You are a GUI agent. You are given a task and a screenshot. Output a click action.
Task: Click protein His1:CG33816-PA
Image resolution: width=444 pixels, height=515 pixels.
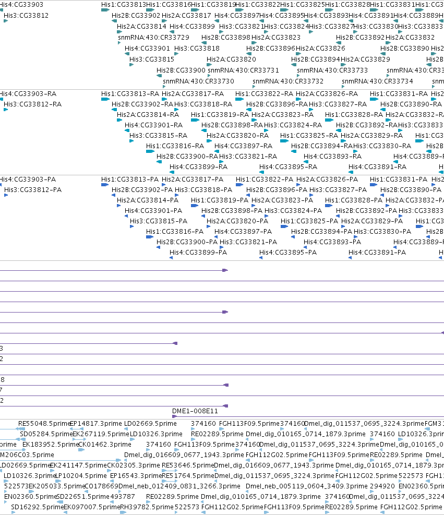tap(175, 231)
